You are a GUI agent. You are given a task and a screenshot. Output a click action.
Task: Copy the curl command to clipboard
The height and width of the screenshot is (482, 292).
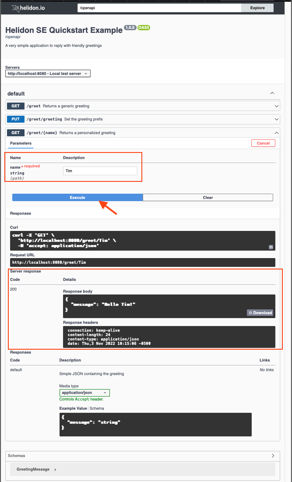pyautogui.click(x=271, y=247)
